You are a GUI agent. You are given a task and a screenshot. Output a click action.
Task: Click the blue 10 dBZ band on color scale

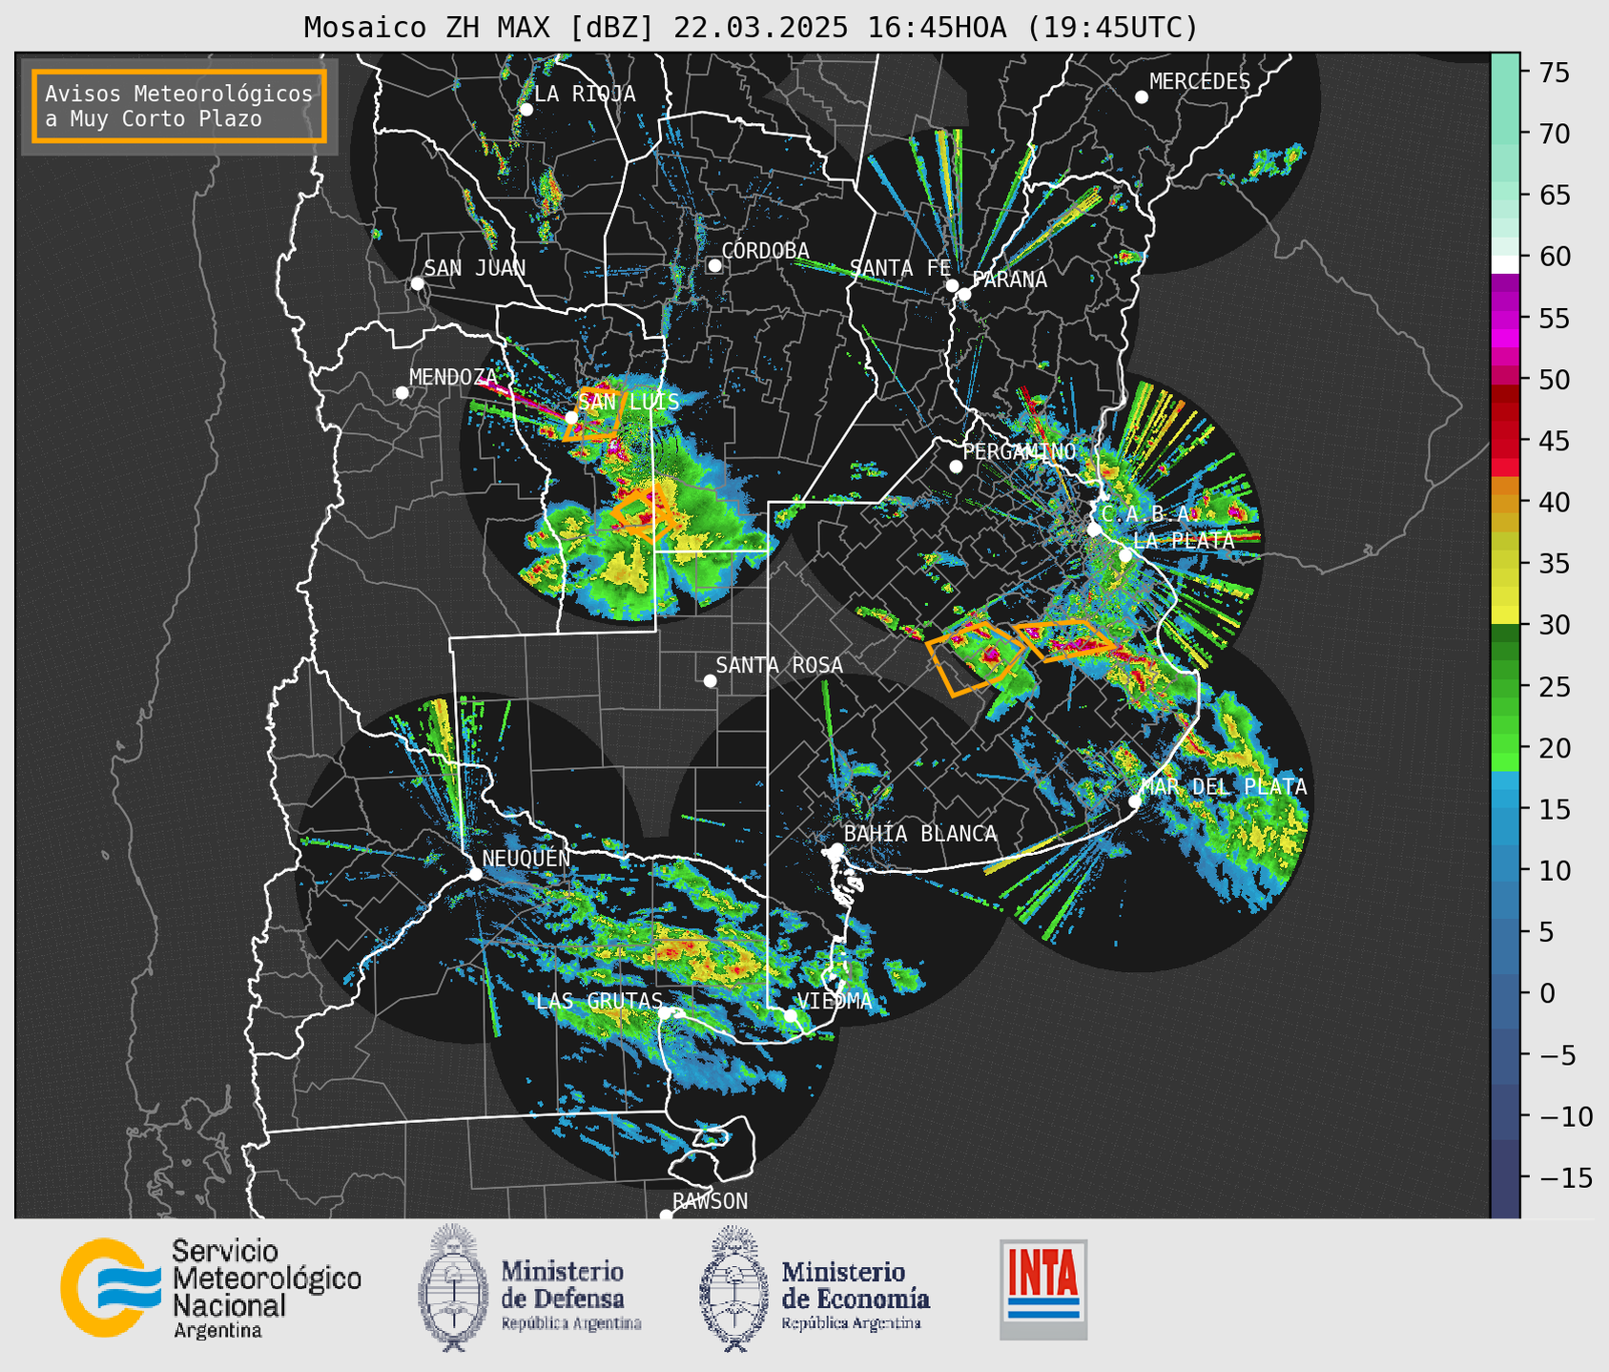click(1505, 870)
